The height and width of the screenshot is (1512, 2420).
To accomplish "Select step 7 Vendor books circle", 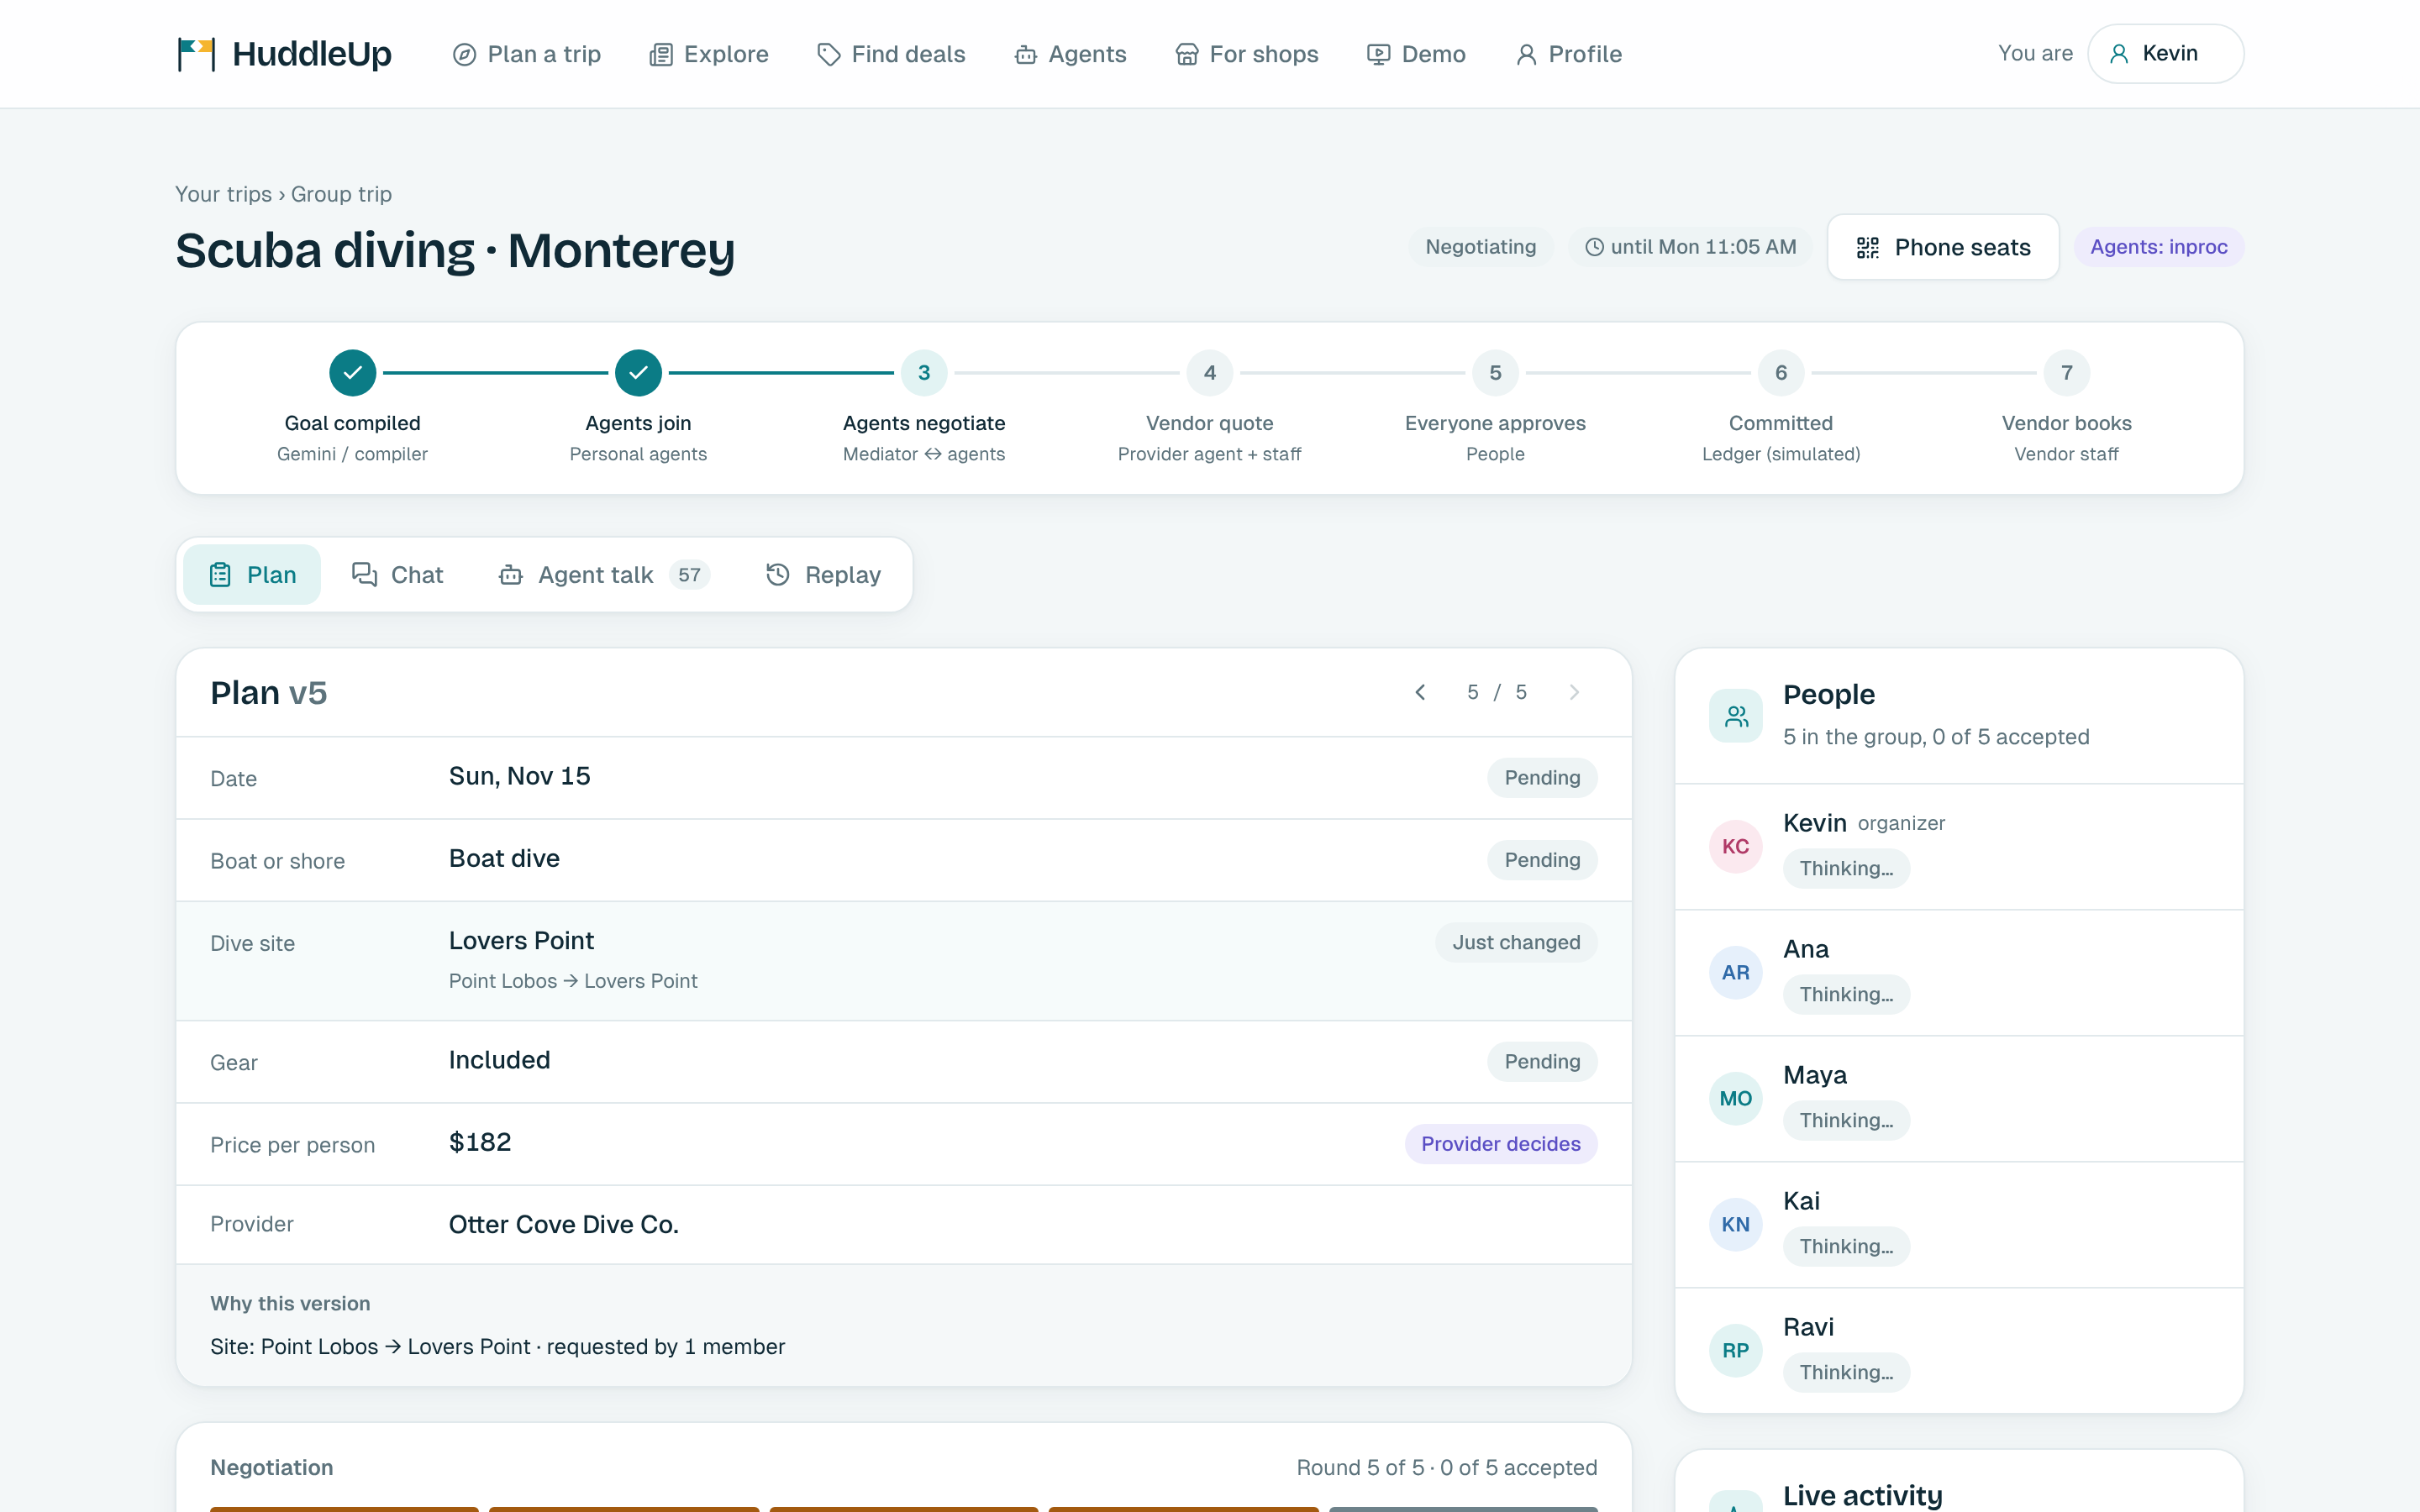I will pos(2067,373).
